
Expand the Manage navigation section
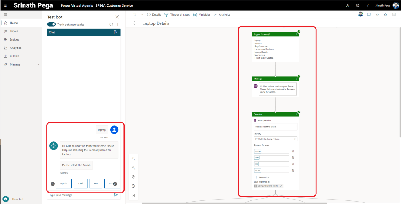[38, 64]
